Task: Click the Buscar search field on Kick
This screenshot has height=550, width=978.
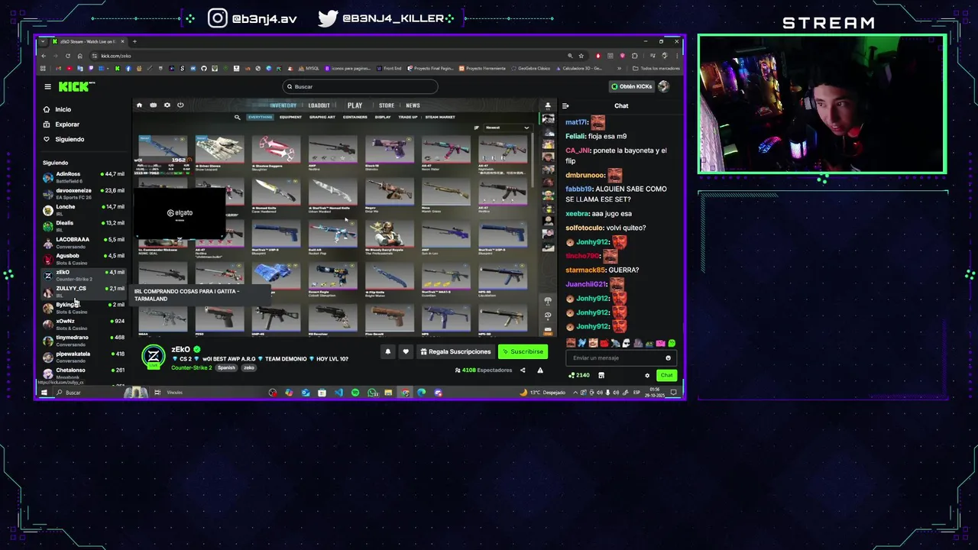Action: point(360,87)
